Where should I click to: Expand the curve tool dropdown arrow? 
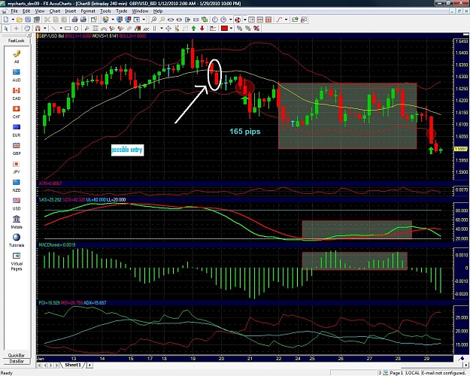pyautogui.click(x=286, y=20)
